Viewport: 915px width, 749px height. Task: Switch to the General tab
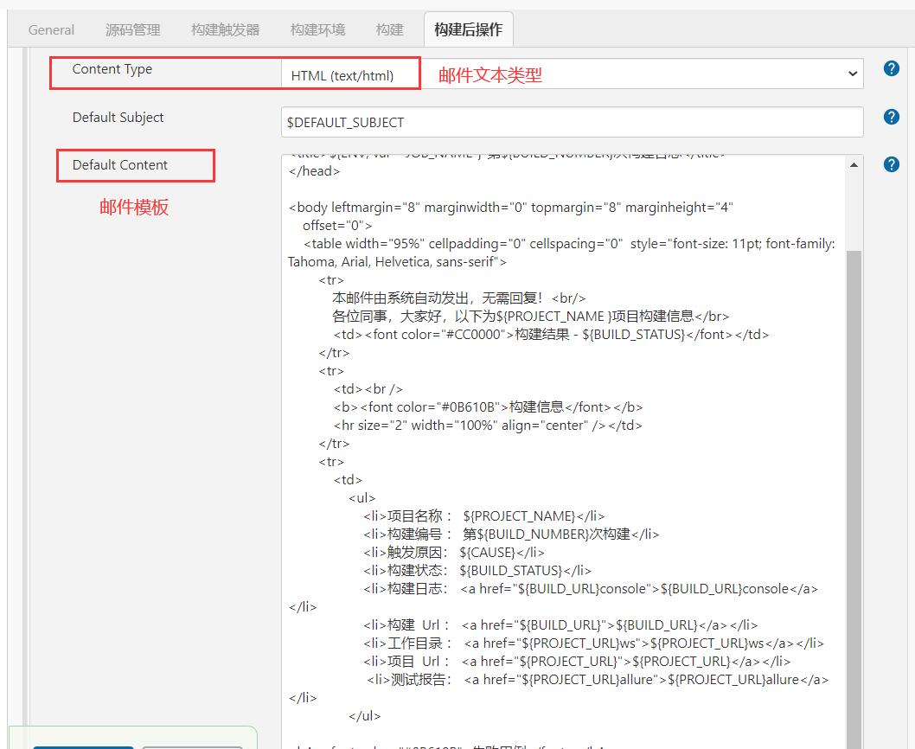click(x=50, y=29)
